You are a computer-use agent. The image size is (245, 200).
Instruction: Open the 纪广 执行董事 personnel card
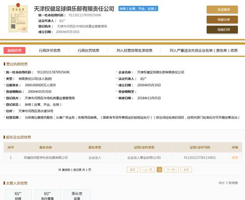click(x=48, y=195)
